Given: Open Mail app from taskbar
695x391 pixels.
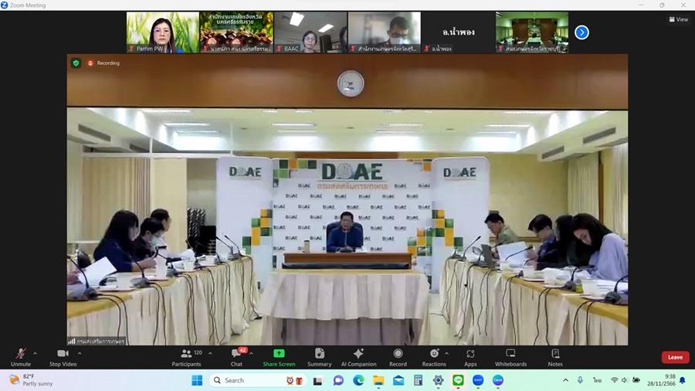Looking at the screenshot, I should pos(398,380).
